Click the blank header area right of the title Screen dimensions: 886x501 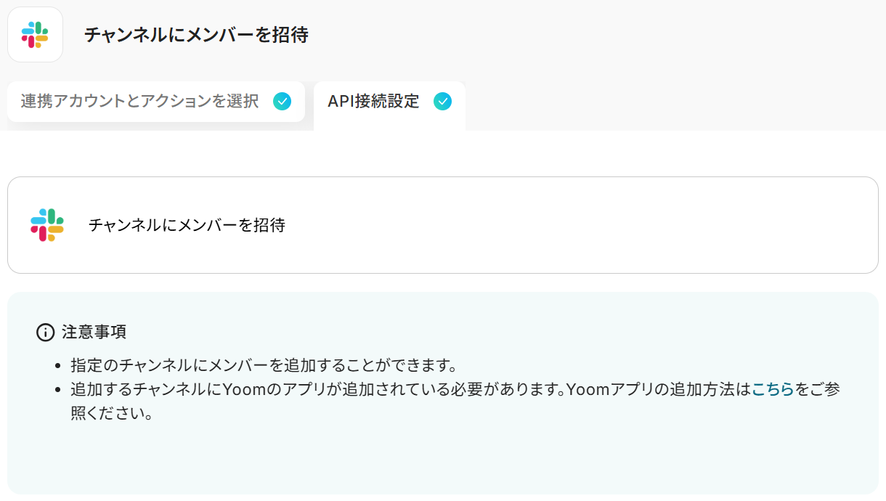[x=581, y=35]
